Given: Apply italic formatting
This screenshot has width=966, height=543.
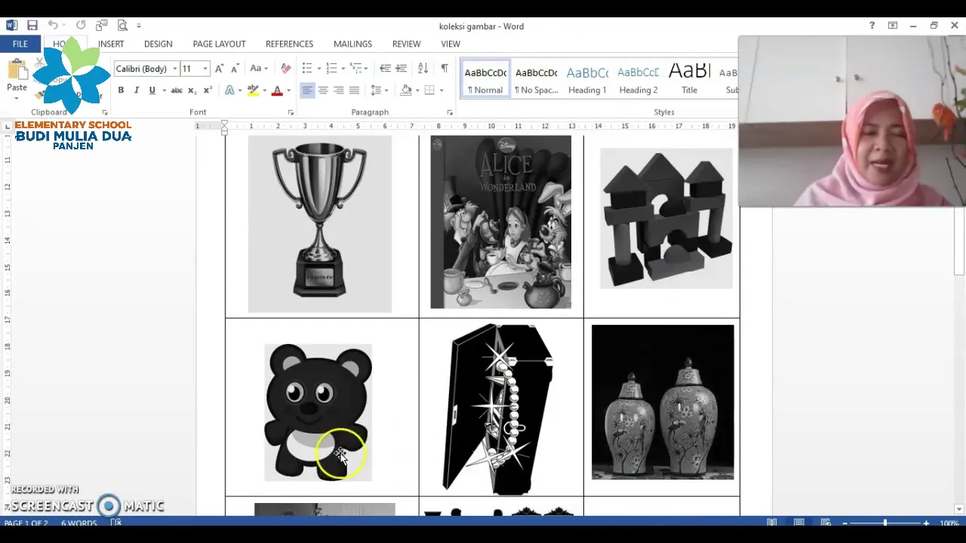Looking at the screenshot, I should click(137, 90).
